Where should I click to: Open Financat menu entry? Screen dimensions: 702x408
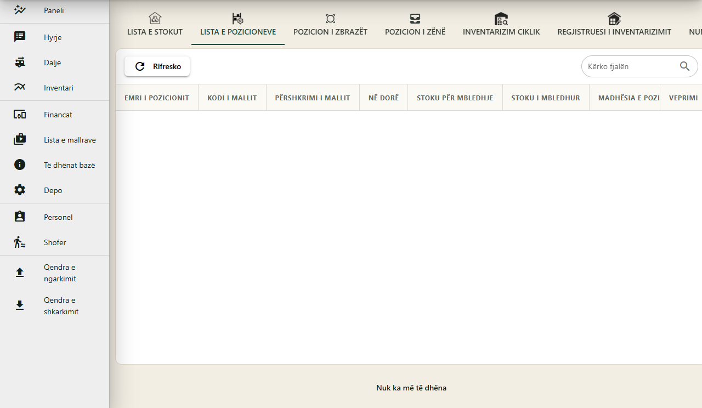(54, 115)
